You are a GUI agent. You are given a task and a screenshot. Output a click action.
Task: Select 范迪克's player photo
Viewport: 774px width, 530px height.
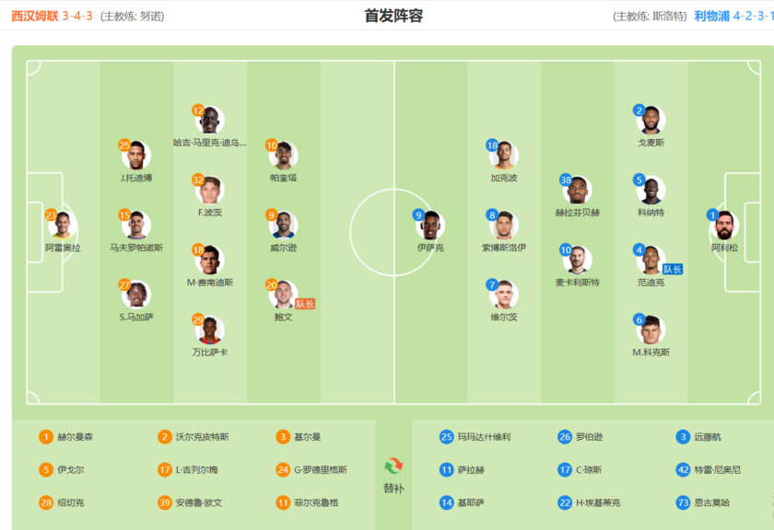pyautogui.click(x=651, y=260)
